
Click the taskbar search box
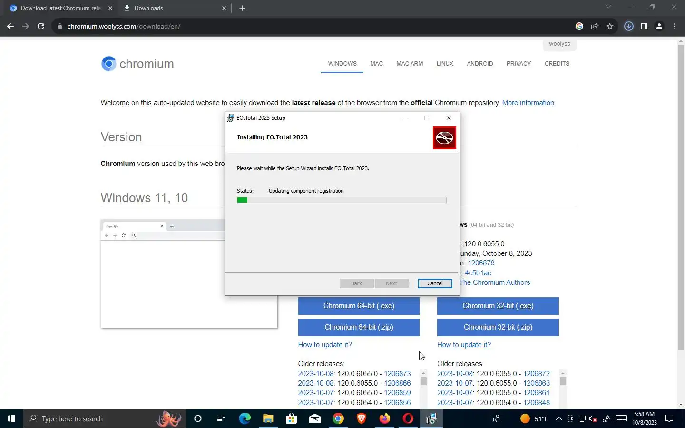point(105,418)
